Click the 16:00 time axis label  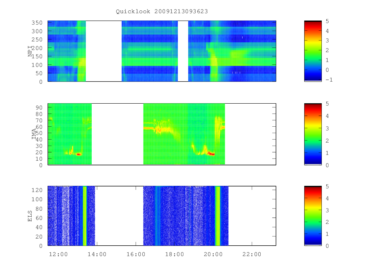[136, 254]
